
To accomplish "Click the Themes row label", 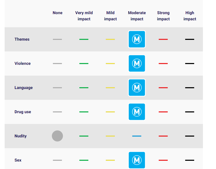I will pos(22,39).
